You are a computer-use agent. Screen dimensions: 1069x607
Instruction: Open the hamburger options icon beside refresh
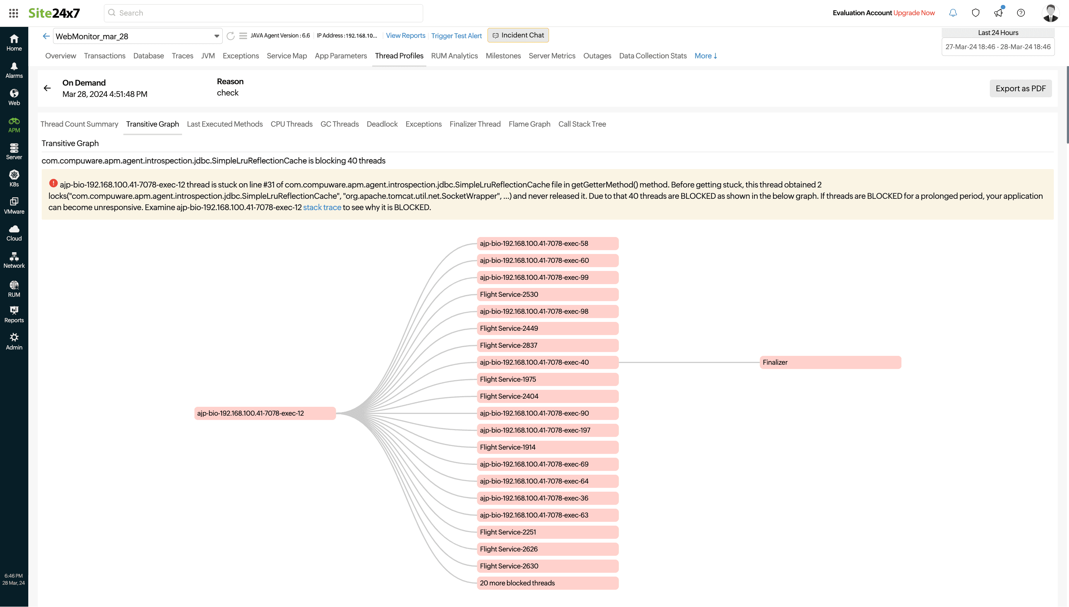(243, 36)
